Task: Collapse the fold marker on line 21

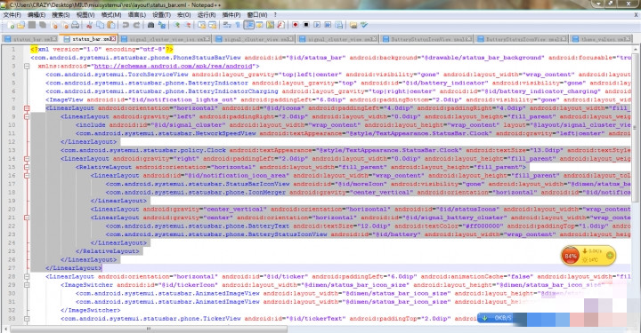Action: (27, 218)
